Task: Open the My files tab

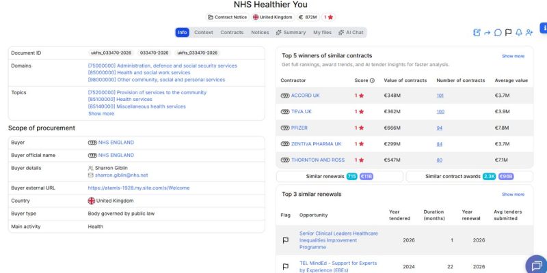Action: 322,32
